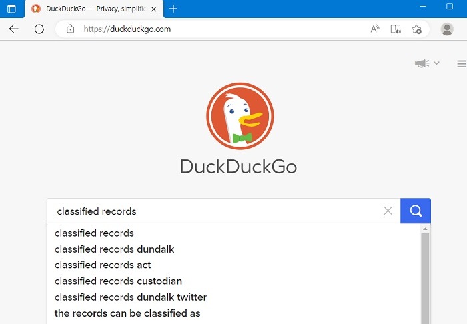This screenshot has height=324, width=467.
Task: View site information lock icon
Action: pyautogui.click(x=70, y=29)
